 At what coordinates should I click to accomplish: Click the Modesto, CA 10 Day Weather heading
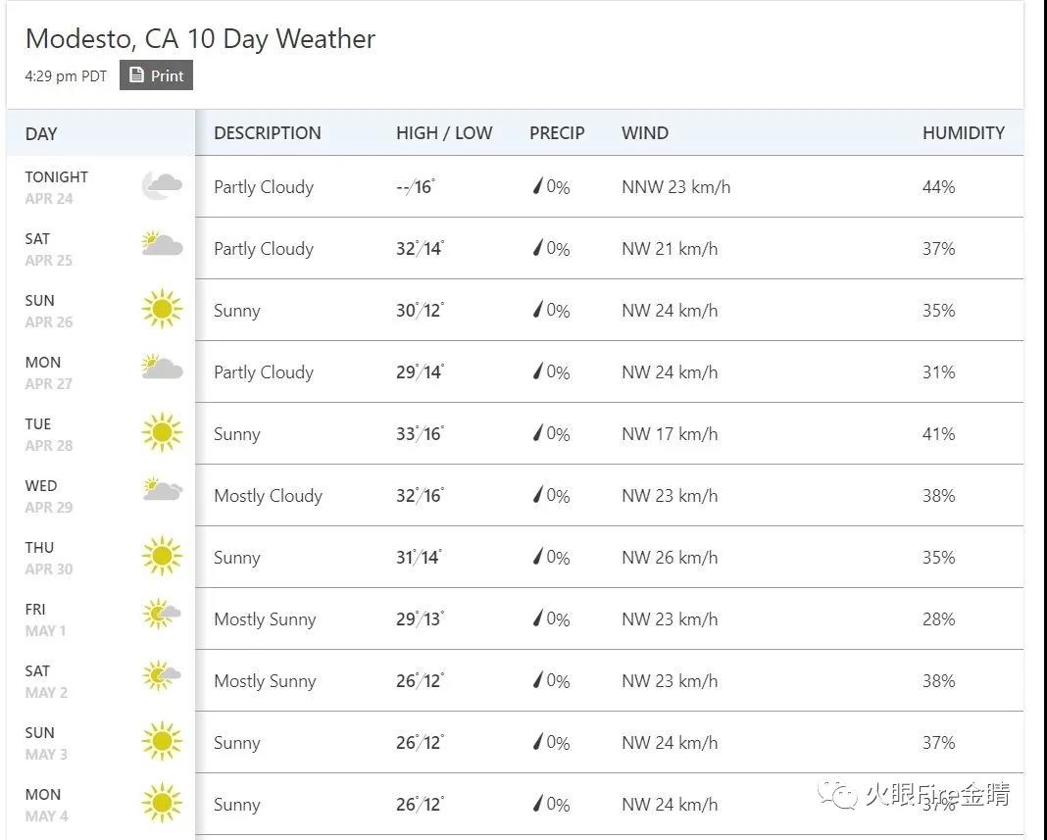200,39
